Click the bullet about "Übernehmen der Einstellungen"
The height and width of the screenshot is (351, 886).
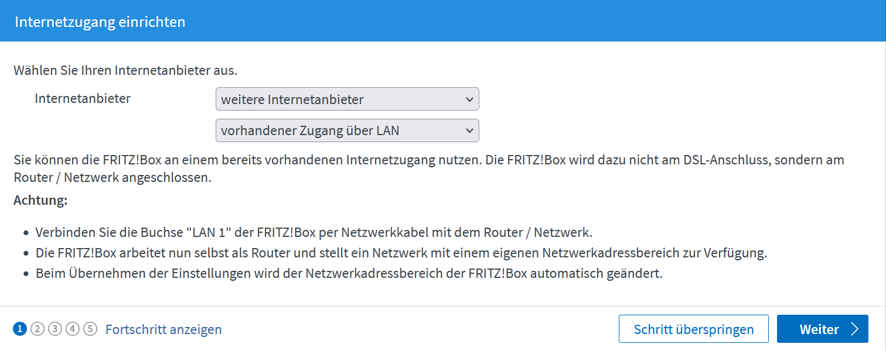[x=349, y=274]
